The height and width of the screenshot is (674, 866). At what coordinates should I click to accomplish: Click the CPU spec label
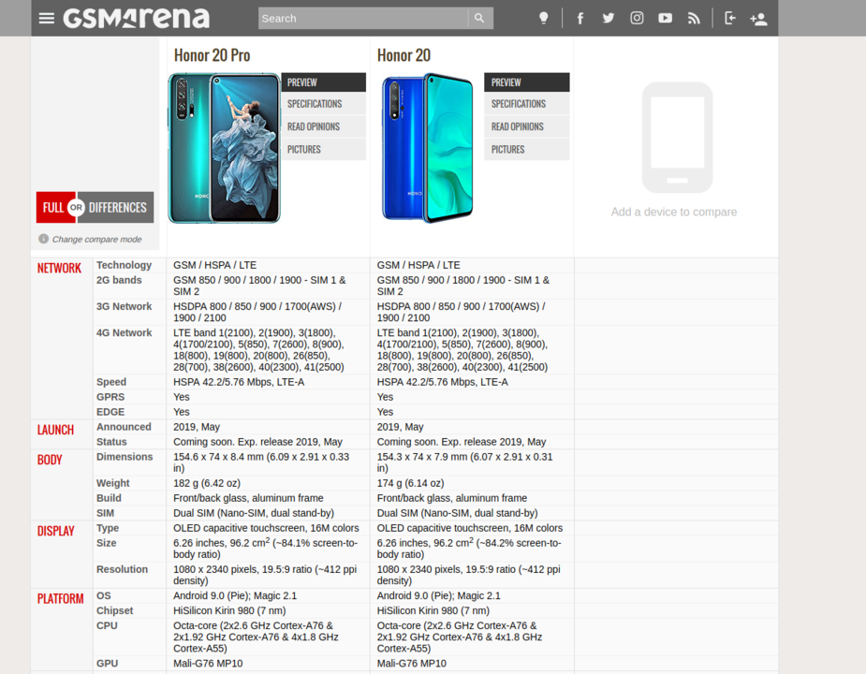pos(107,626)
